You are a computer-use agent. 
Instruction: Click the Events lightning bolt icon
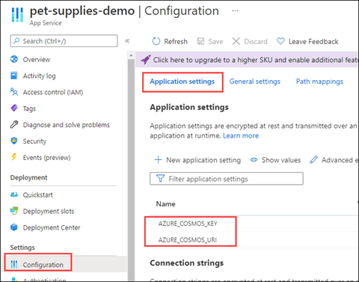14,157
